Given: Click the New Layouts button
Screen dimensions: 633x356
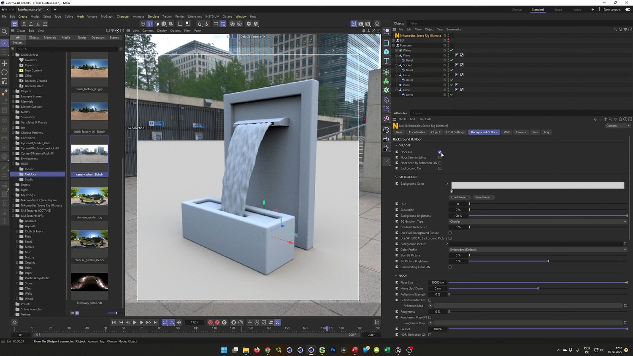Looking at the screenshot, I should click(x=612, y=10).
